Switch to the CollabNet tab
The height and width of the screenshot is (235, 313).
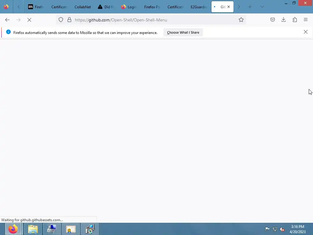coord(83,7)
